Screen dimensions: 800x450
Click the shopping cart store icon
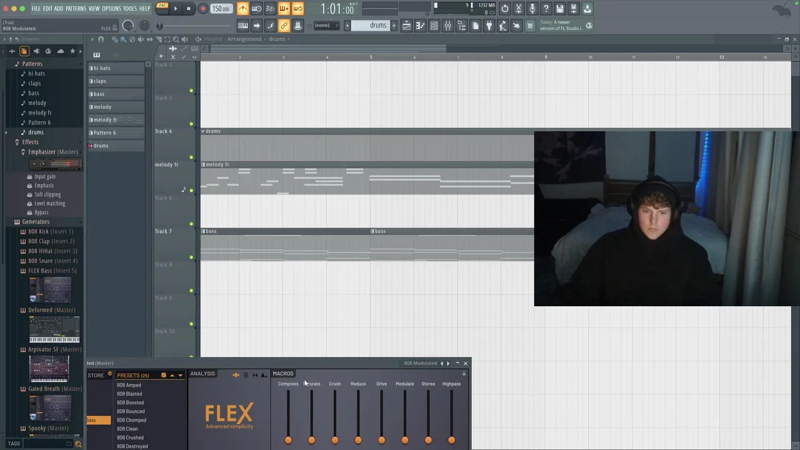point(530,26)
